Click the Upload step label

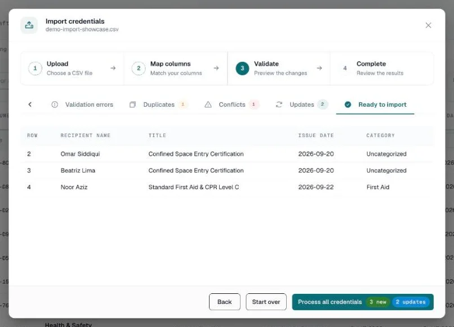[x=57, y=64]
